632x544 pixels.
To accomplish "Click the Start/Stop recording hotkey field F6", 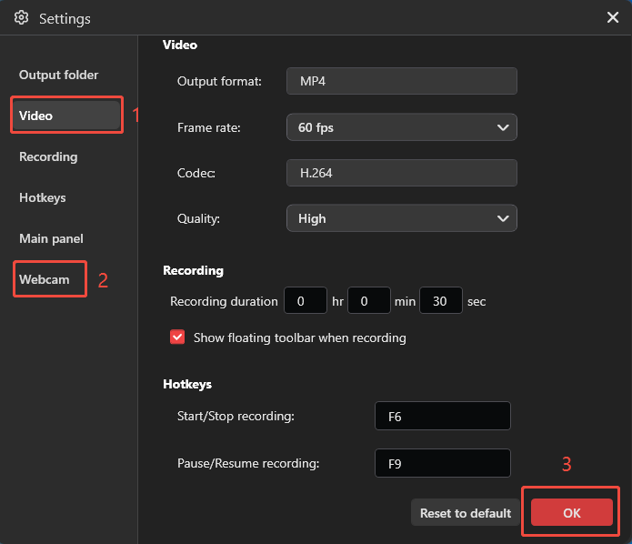I will (443, 416).
